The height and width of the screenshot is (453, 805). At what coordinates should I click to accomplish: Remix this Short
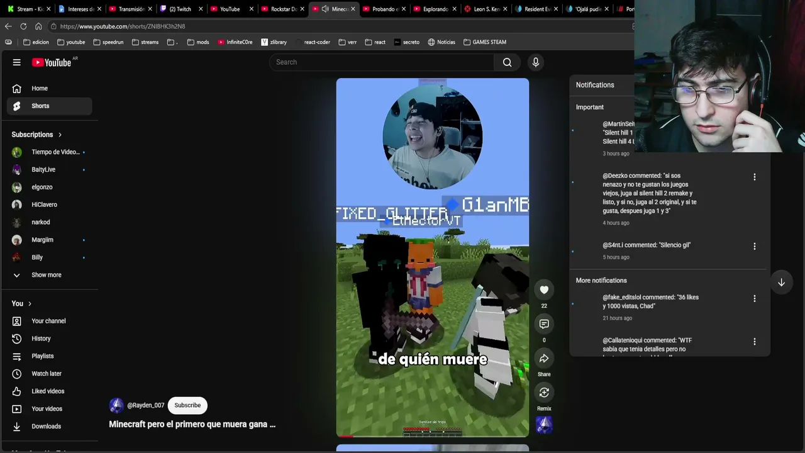544,393
